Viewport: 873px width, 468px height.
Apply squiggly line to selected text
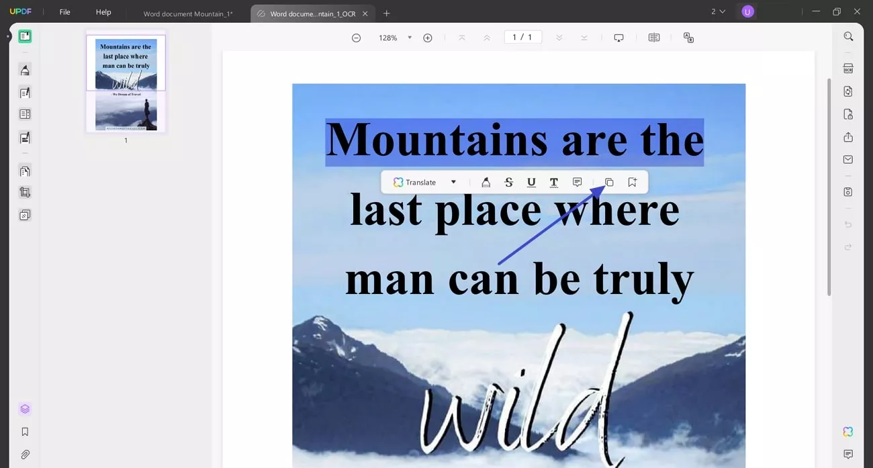(554, 182)
